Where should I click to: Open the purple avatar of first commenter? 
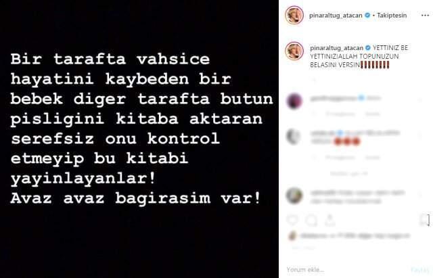(x=294, y=101)
